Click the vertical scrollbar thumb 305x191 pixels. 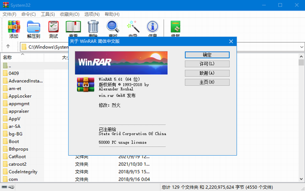[x=301, y=62]
